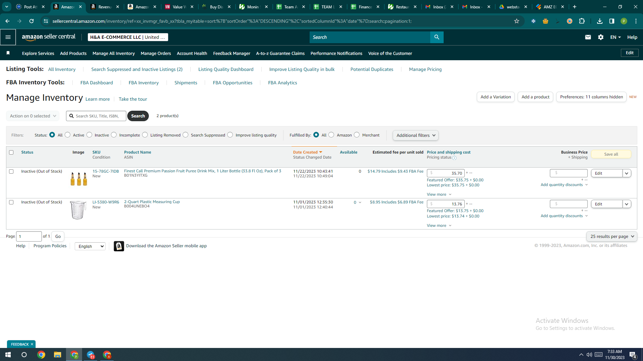Click the taskbar volume speaker icon

click(x=589, y=355)
